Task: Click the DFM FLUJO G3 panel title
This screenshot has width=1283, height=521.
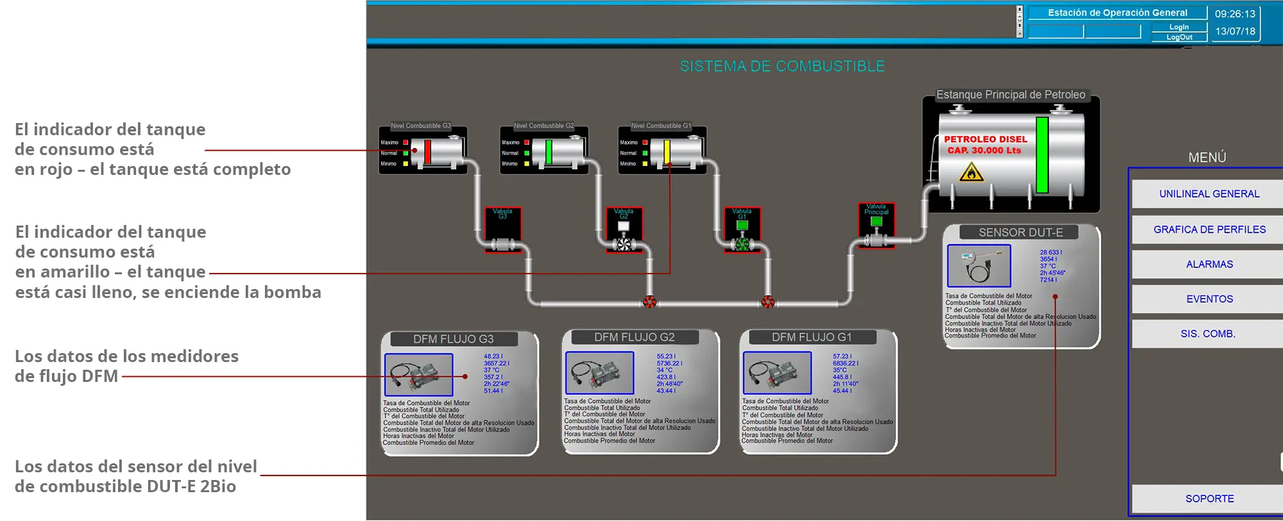Action: (453, 339)
